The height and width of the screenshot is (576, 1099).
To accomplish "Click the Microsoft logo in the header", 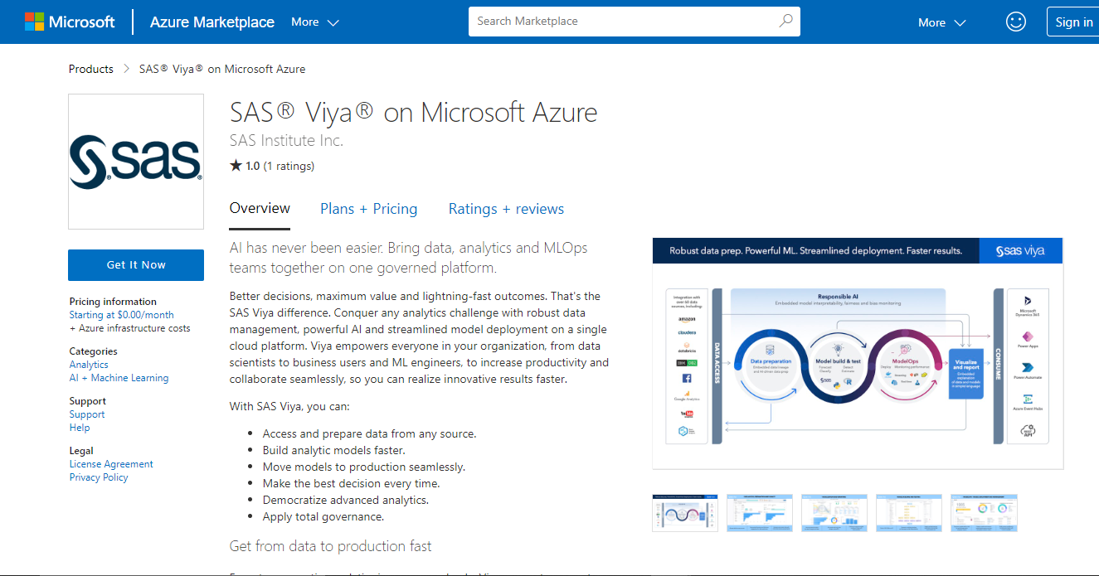I will pyautogui.click(x=70, y=22).
